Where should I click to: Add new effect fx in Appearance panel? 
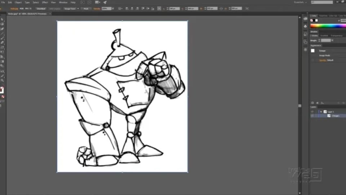tap(322, 103)
